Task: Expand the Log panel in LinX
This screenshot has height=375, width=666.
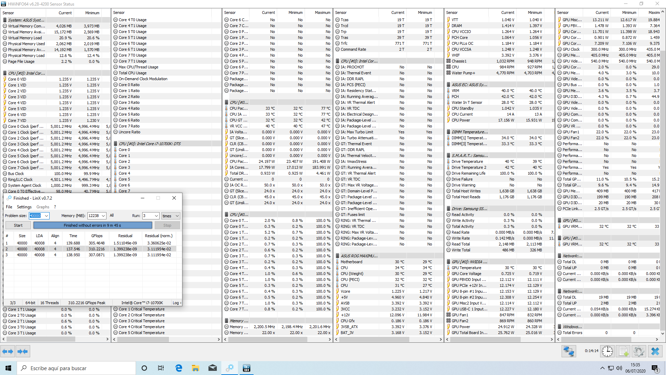Action: pyautogui.click(x=177, y=303)
